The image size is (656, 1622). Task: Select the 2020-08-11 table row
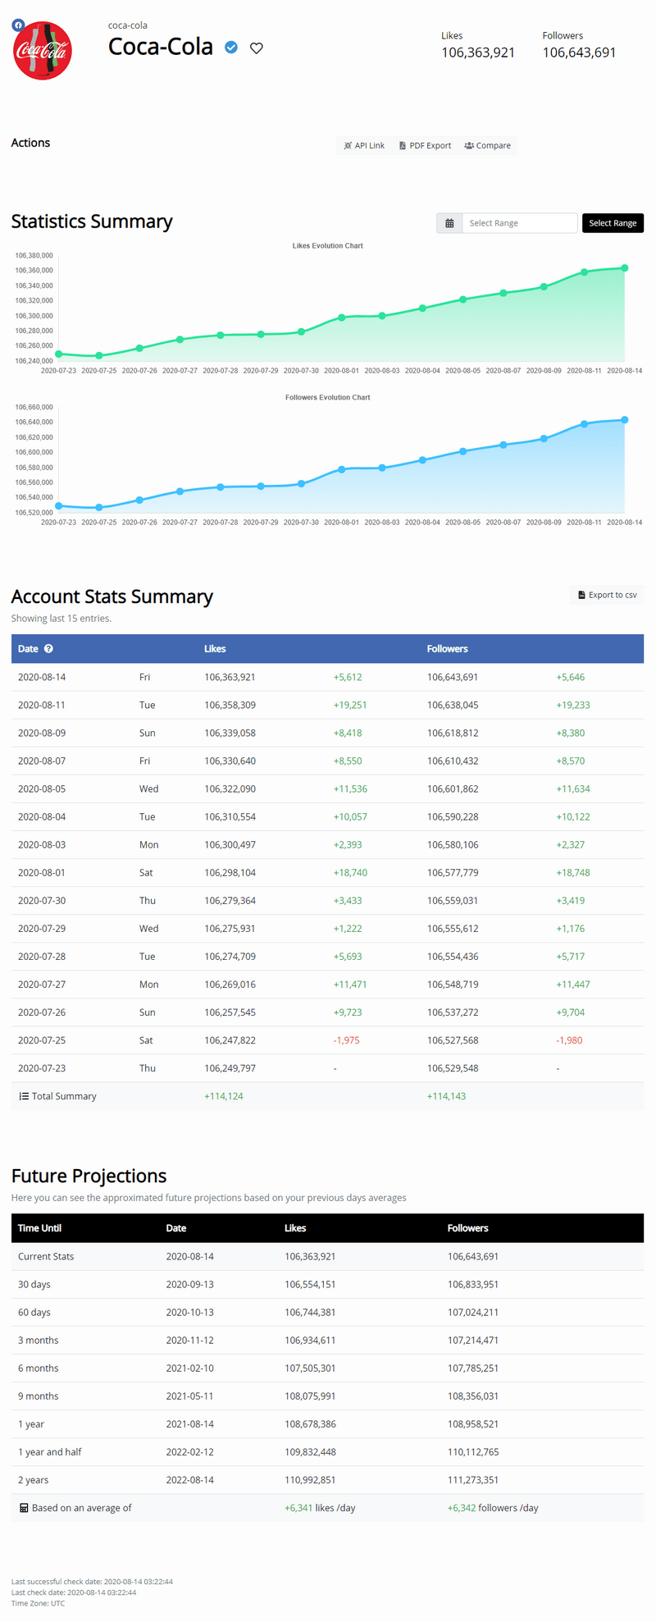pyautogui.click(x=327, y=706)
